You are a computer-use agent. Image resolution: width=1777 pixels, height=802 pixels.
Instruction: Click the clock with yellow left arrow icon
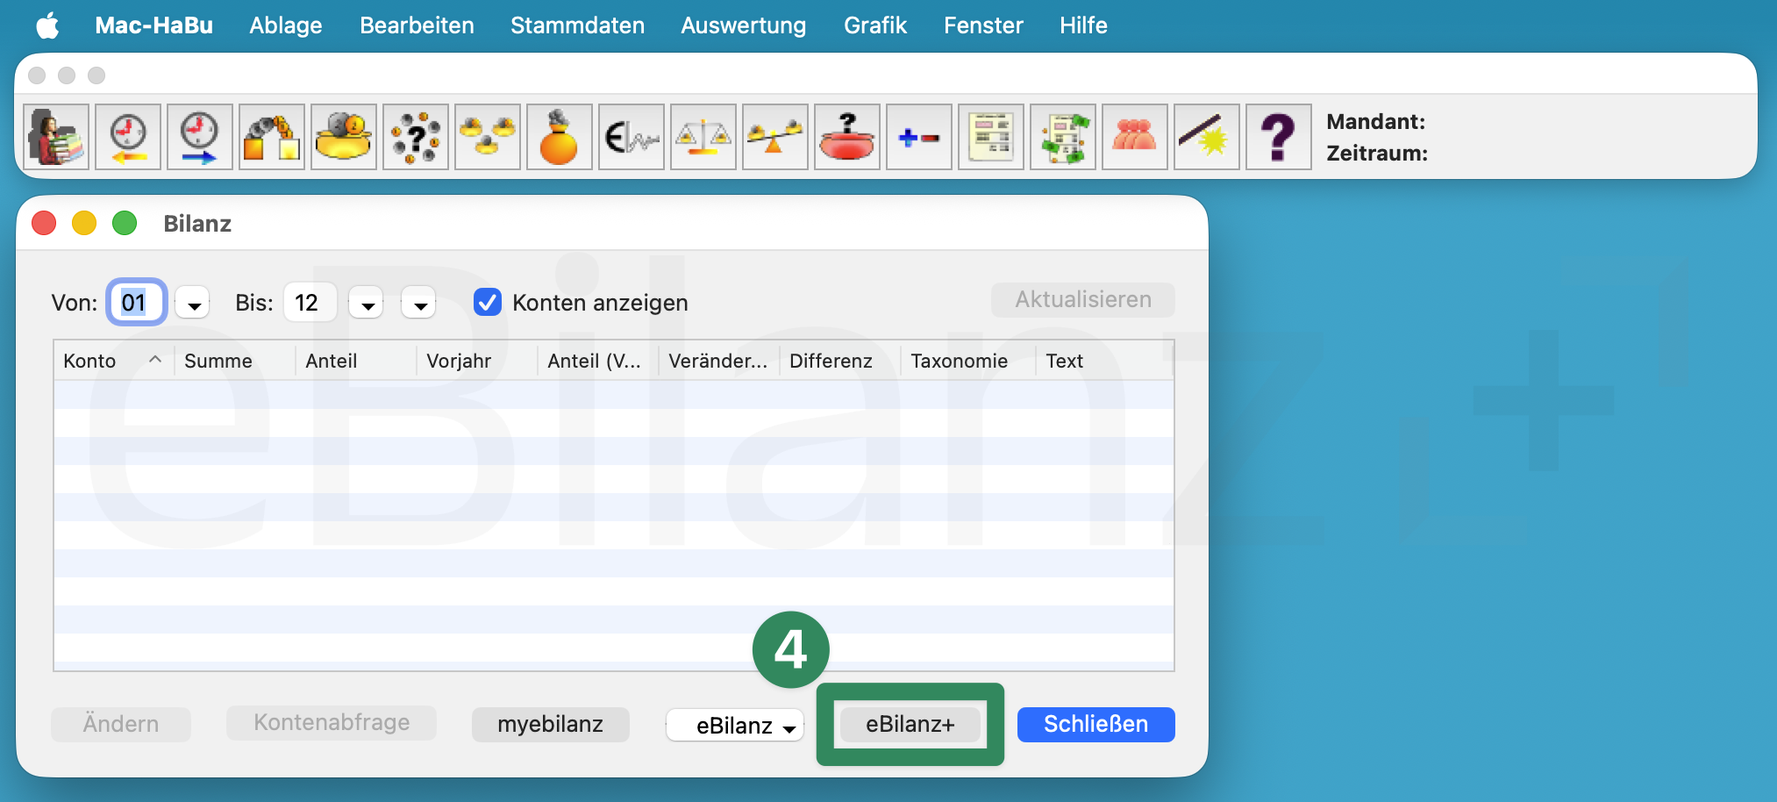128,137
